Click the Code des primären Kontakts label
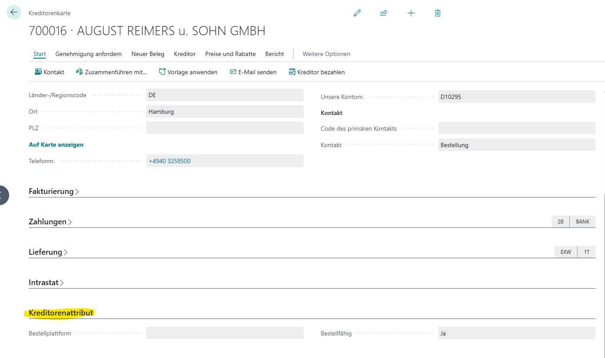The width and height of the screenshot is (605, 358). [x=359, y=128]
